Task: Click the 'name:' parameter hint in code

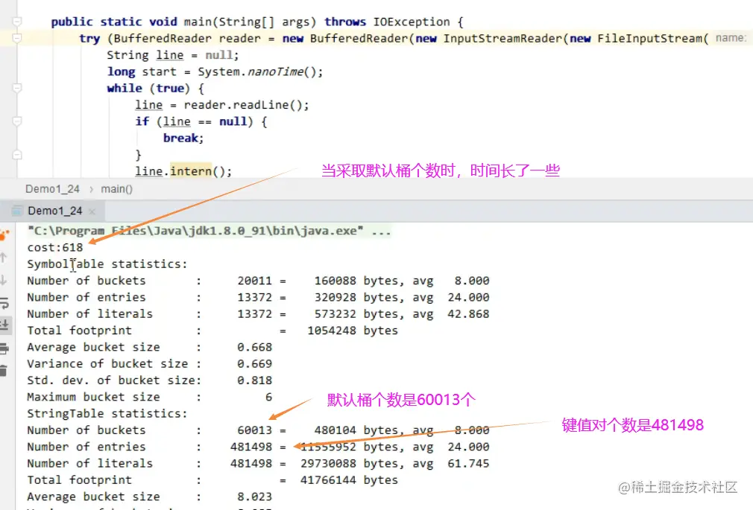Action: 731,38
